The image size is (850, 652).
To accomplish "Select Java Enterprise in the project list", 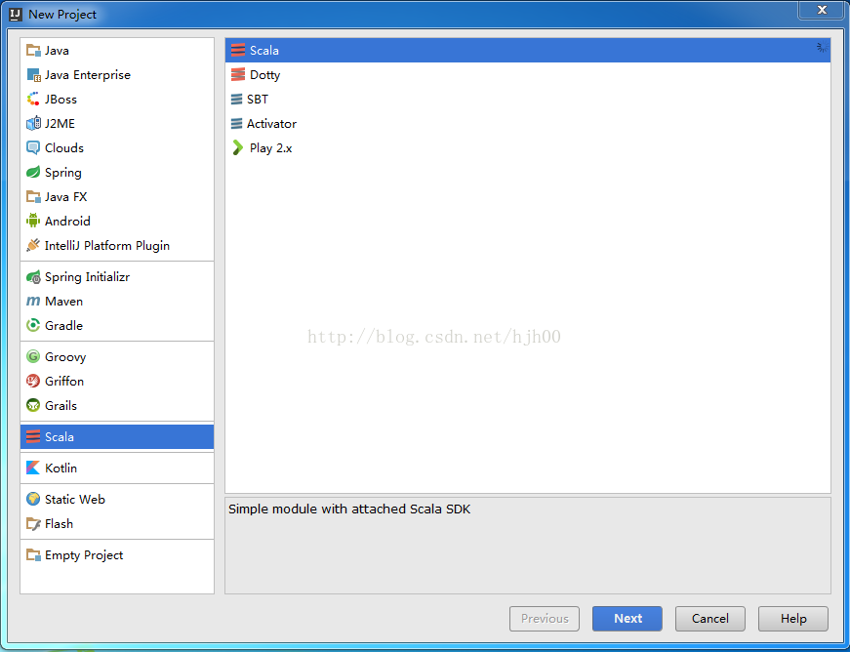I will 88,75.
